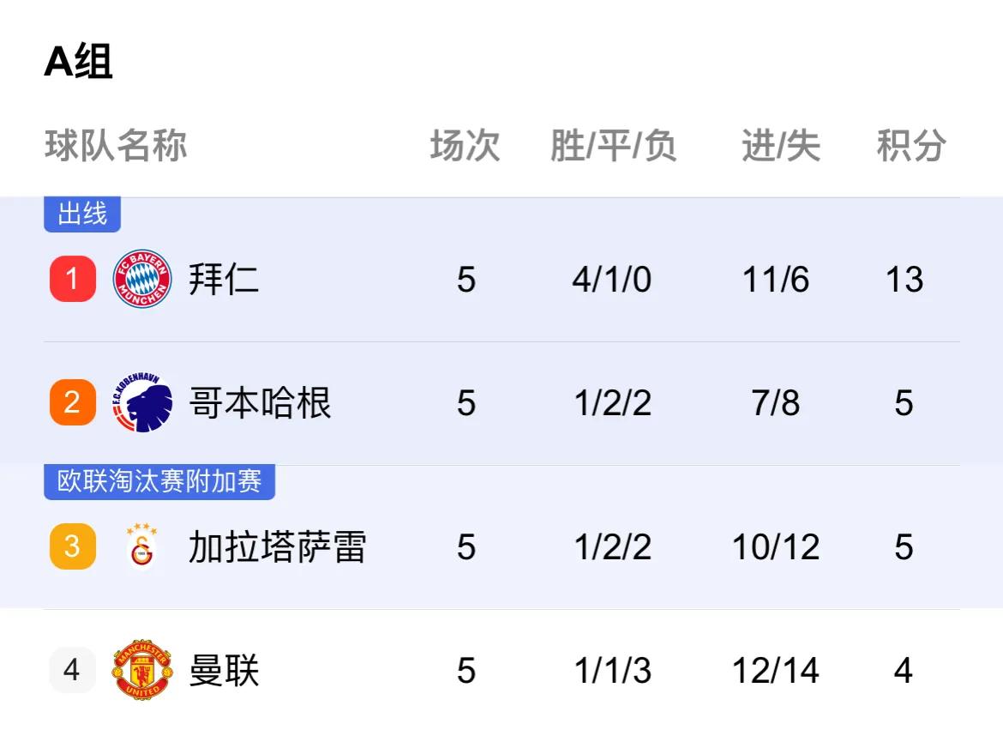Click the 进/失 column header
Image resolution: width=1003 pixels, height=730 pixels.
click(780, 145)
